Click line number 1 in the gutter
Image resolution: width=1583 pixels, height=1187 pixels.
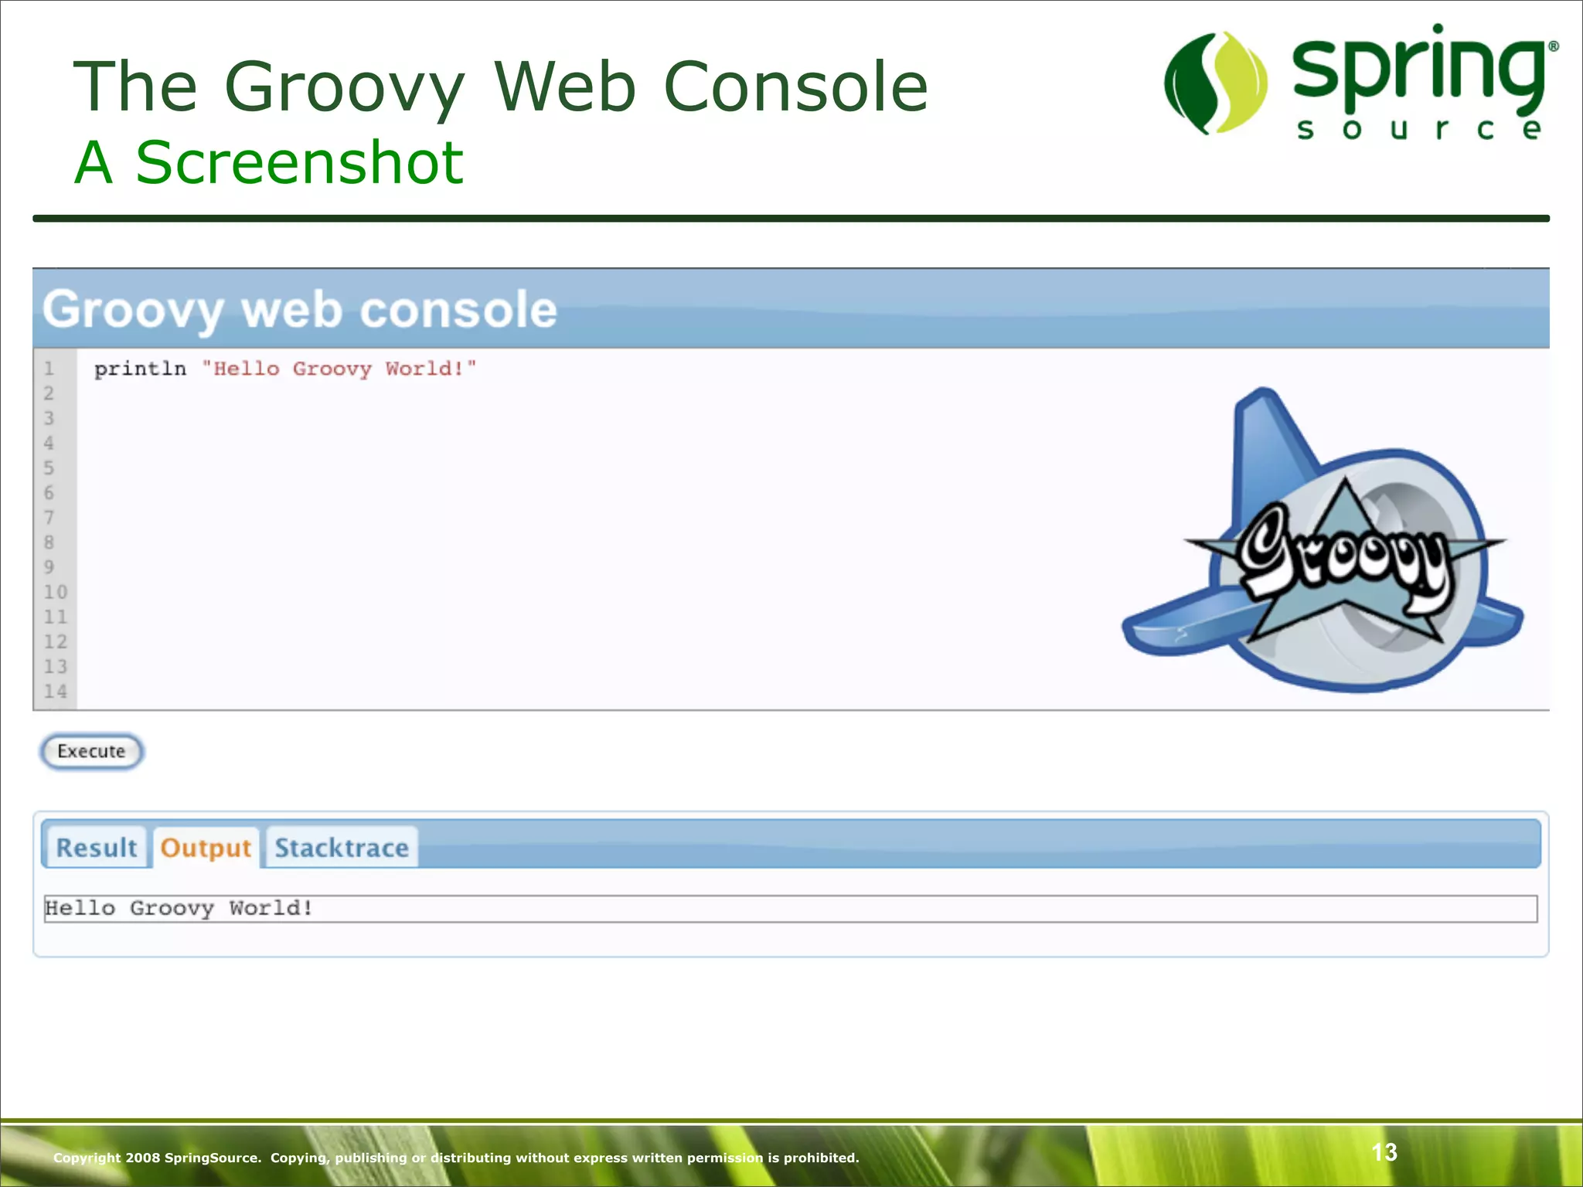pyautogui.click(x=49, y=369)
